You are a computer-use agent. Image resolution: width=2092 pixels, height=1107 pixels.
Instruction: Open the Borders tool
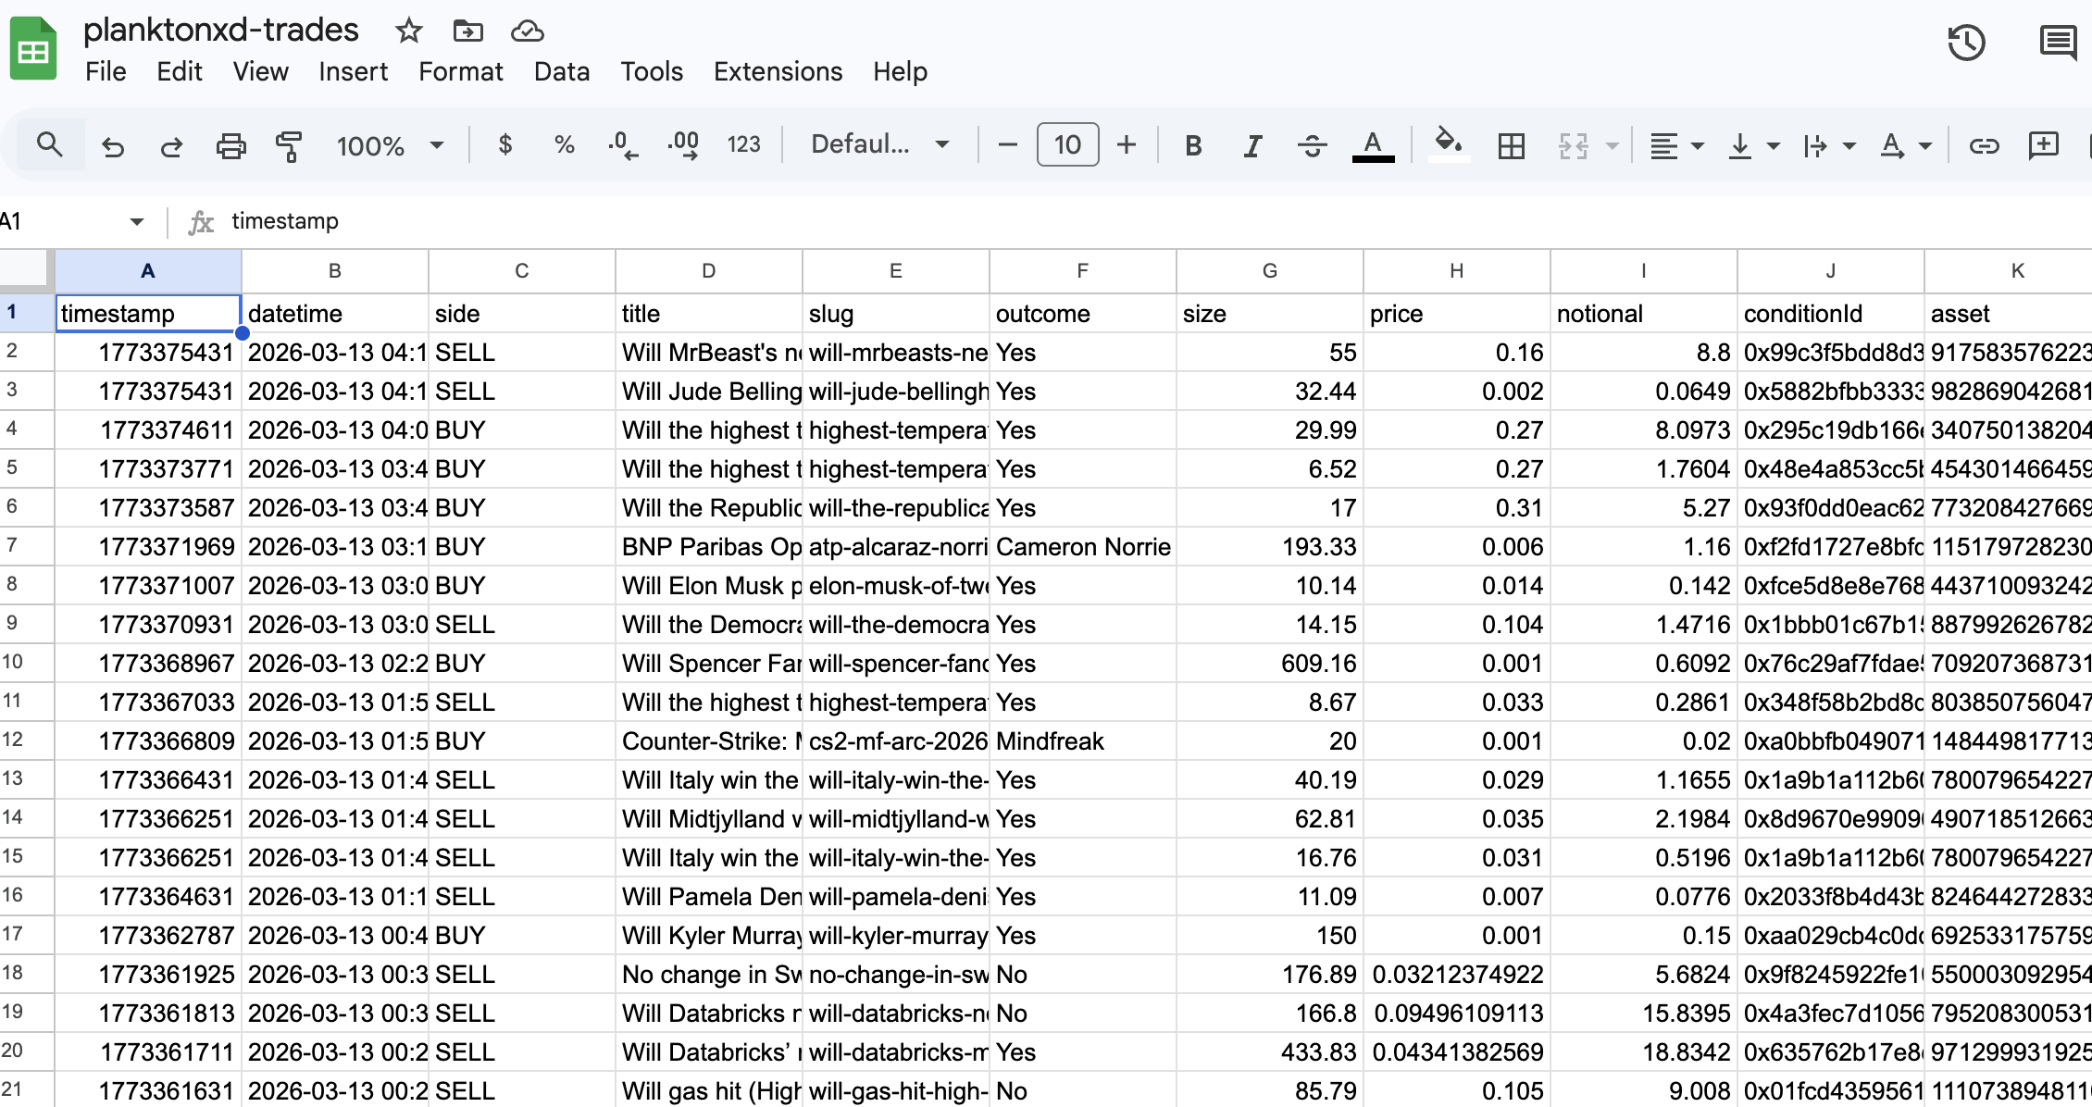point(1511,145)
